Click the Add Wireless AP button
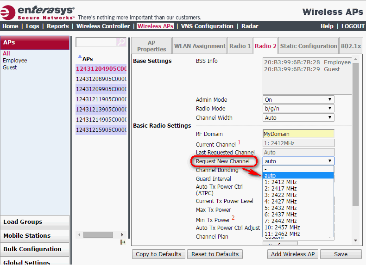 coord(292,254)
